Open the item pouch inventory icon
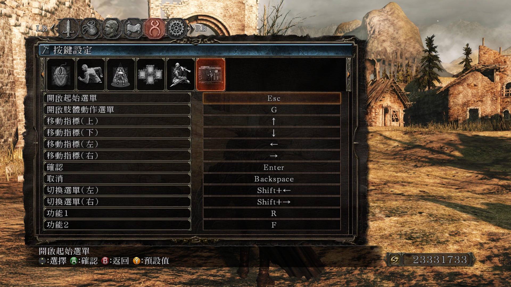The height and width of the screenshot is (287, 511). (x=90, y=28)
